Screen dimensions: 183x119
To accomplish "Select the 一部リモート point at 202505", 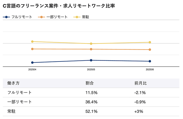I will 91,49.
